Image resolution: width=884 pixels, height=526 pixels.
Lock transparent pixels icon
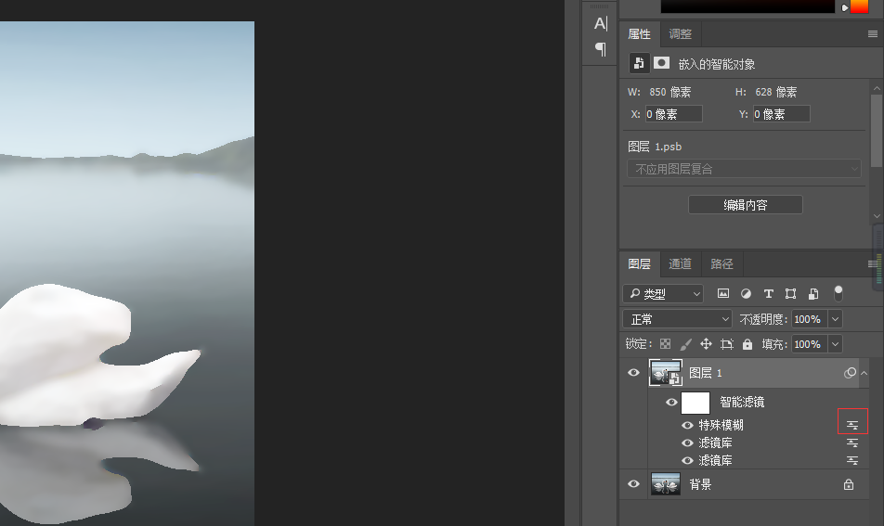point(665,344)
